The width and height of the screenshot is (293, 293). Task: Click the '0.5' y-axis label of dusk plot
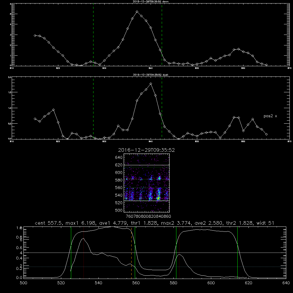(x=10, y=124)
